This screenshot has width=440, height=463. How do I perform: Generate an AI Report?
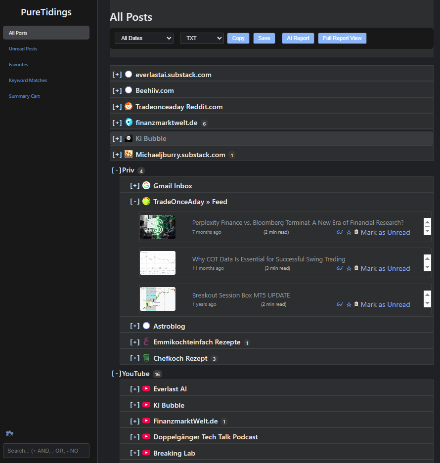(298, 38)
